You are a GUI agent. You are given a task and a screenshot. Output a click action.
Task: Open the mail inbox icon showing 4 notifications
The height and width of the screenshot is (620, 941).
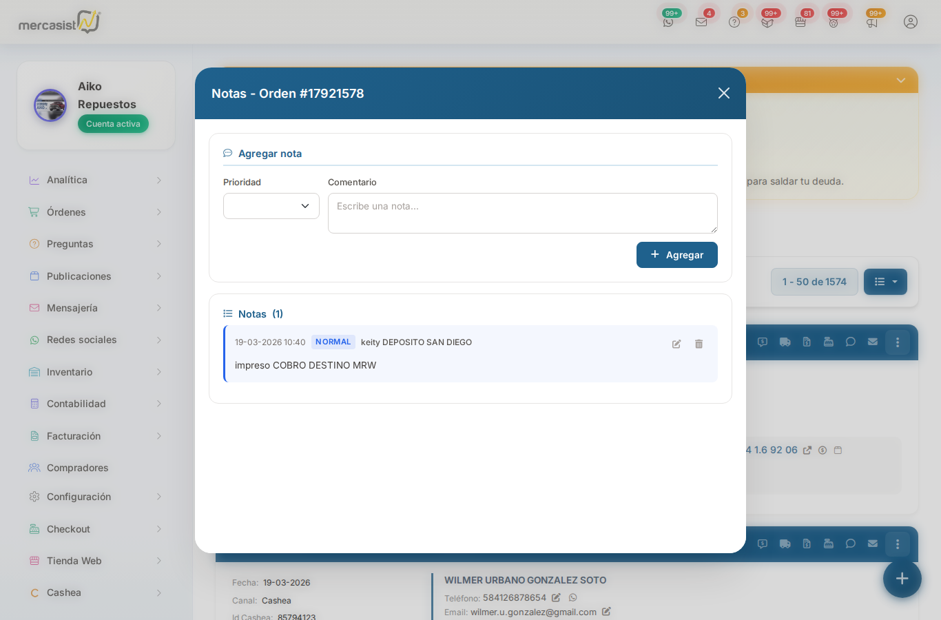pyautogui.click(x=701, y=21)
